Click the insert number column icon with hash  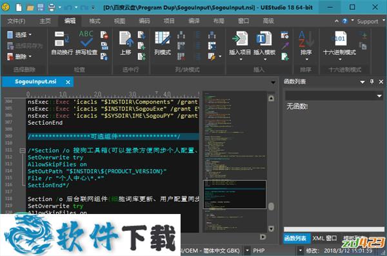click(212, 35)
